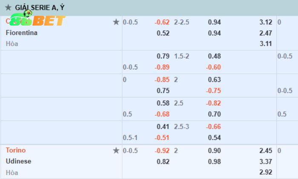
Task: Open the Fiorentina team link
Action: coord(22,33)
